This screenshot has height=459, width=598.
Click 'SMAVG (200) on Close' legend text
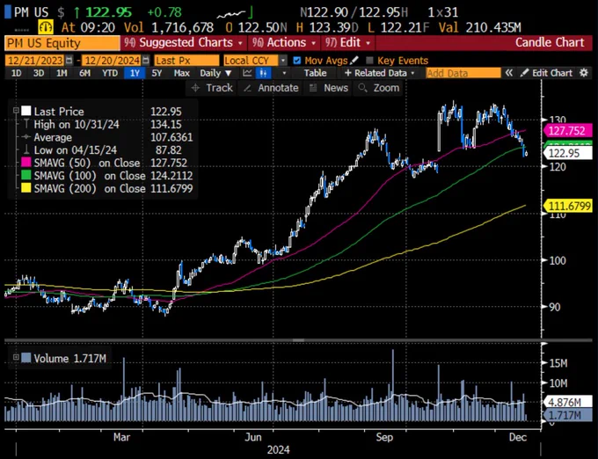pyautogui.click(x=90, y=188)
